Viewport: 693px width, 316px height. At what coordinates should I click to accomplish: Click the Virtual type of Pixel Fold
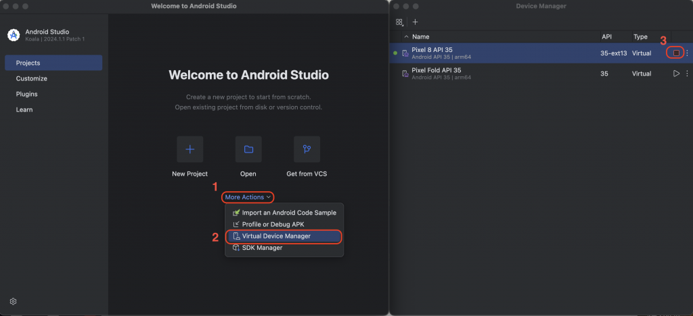[642, 74]
